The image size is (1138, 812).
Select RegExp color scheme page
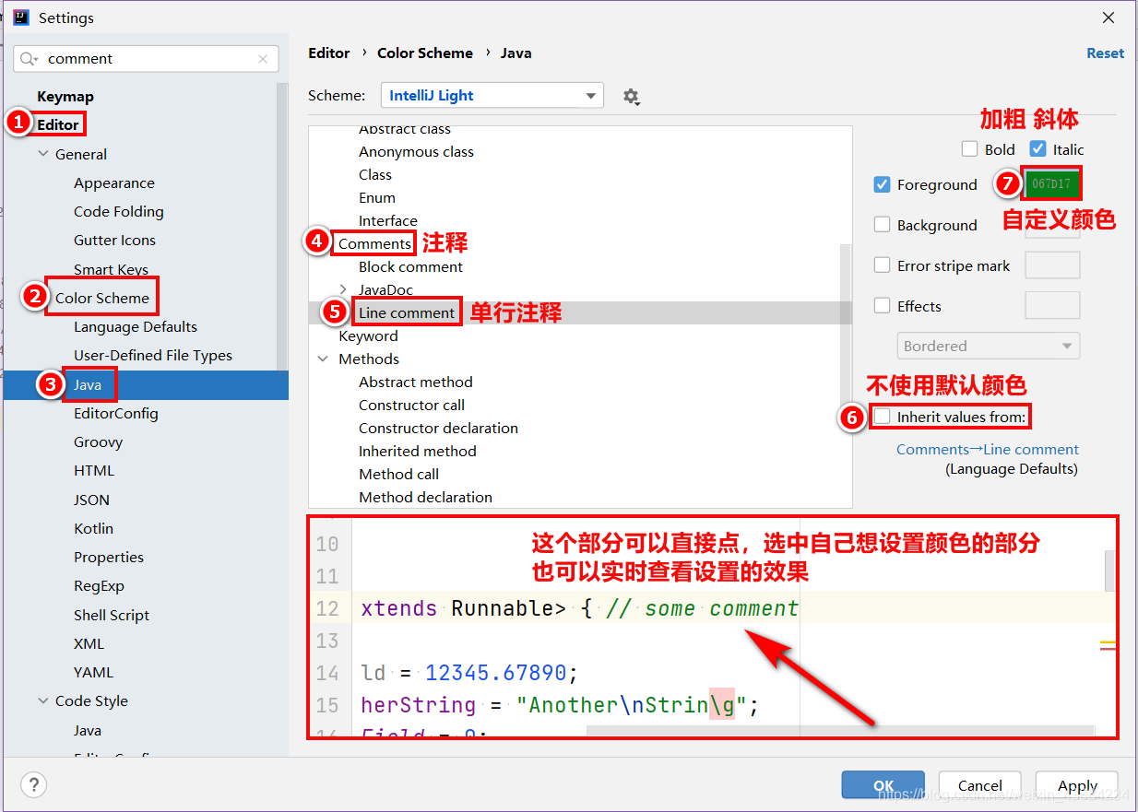click(99, 585)
